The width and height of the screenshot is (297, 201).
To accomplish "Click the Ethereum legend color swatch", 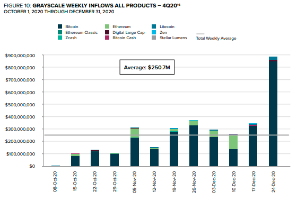I will click(107, 26).
